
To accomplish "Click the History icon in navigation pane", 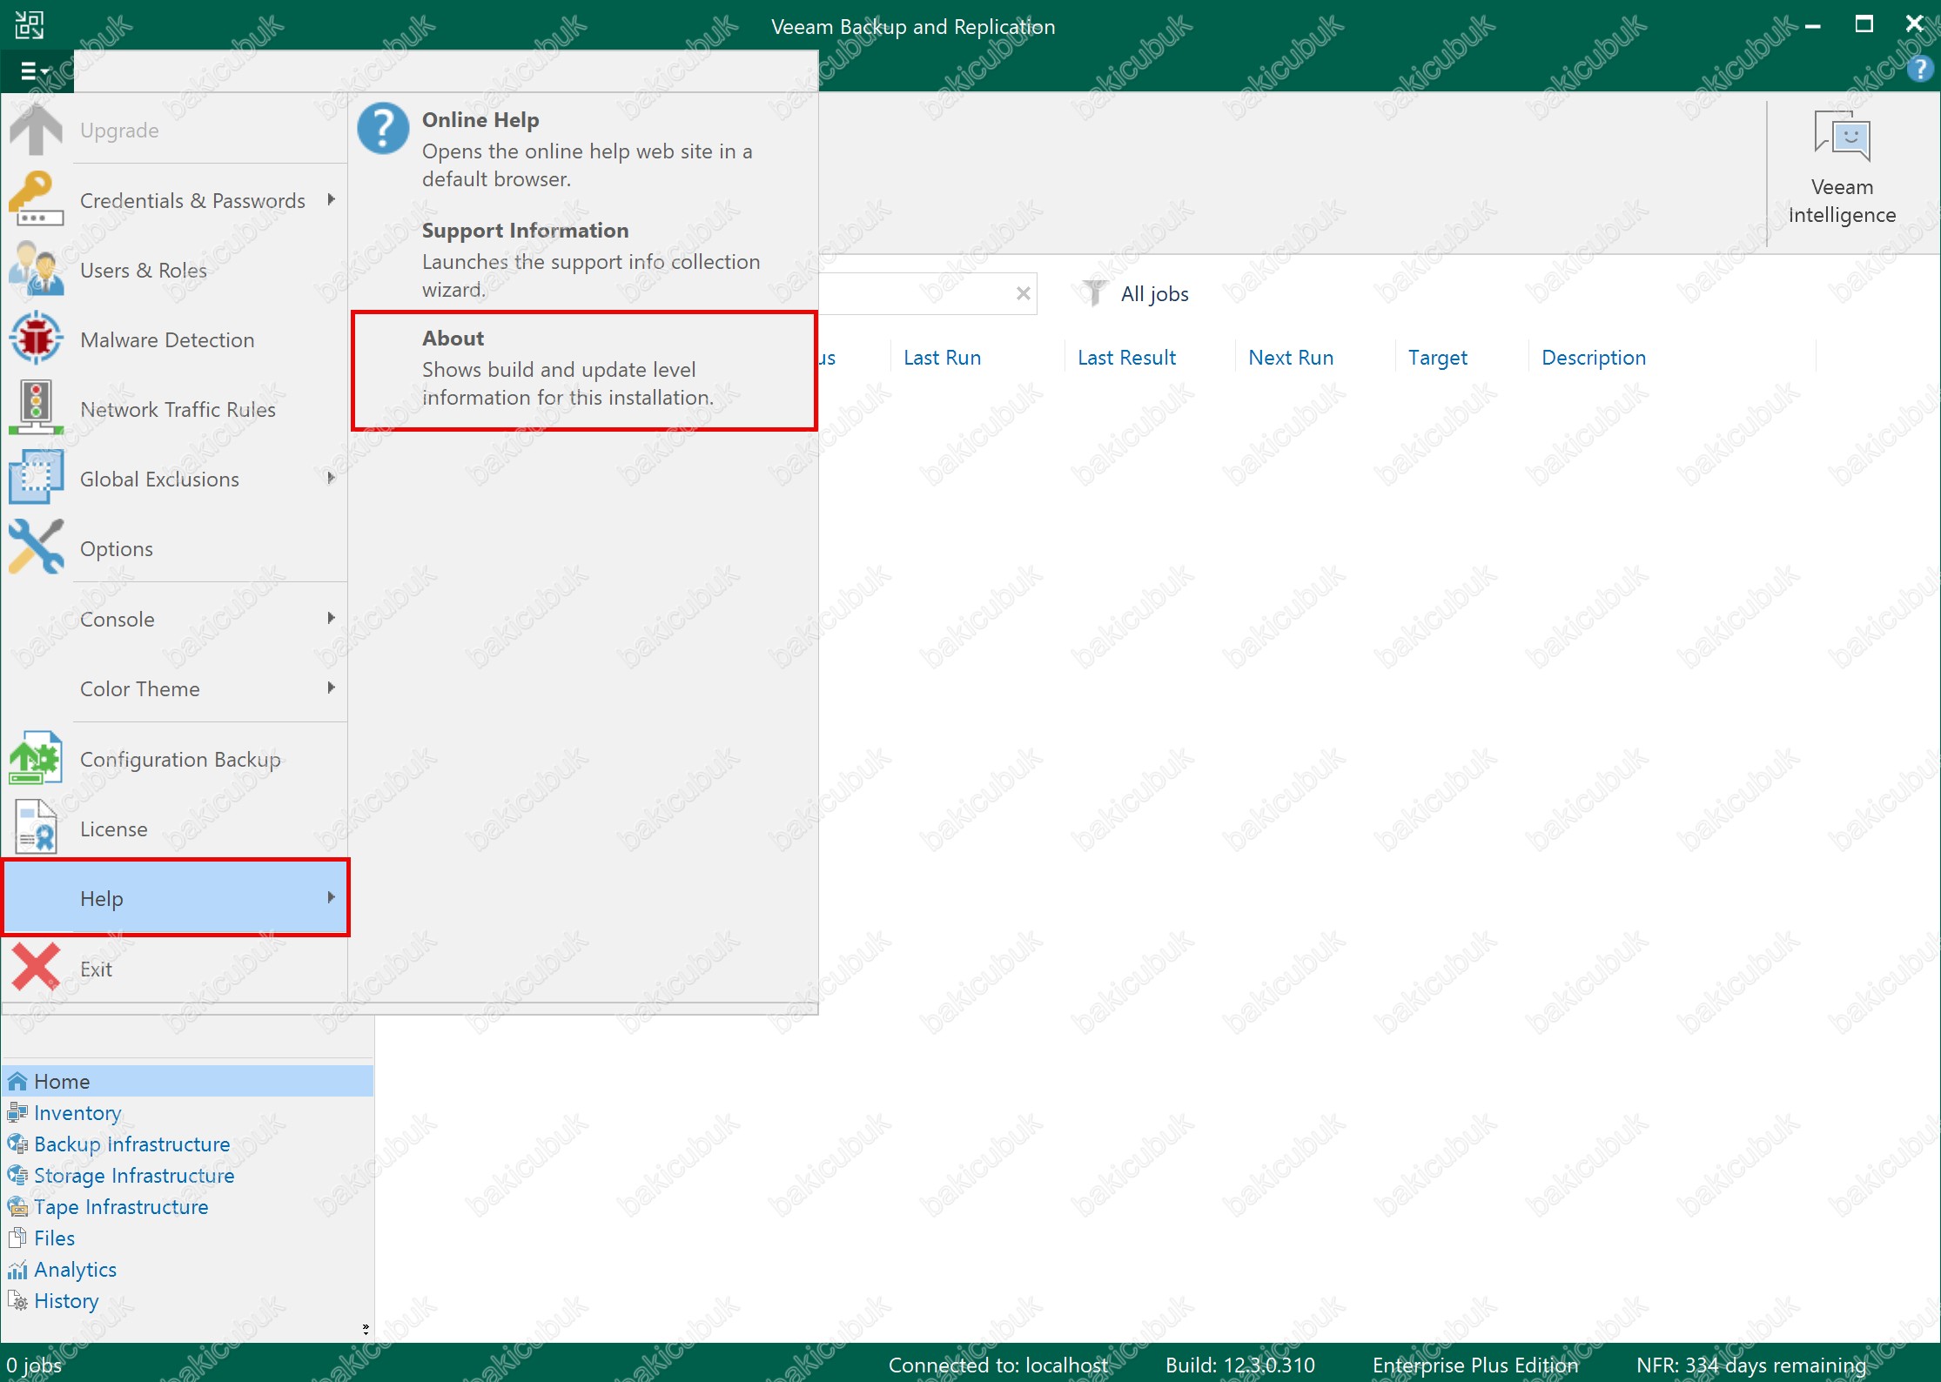I will (17, 1300).
